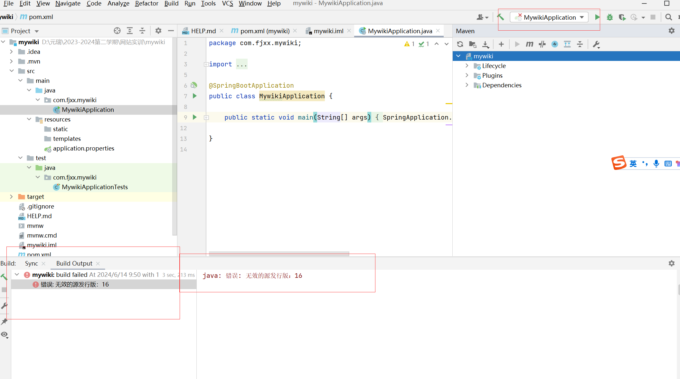Open the File menu

pos(8,4)
